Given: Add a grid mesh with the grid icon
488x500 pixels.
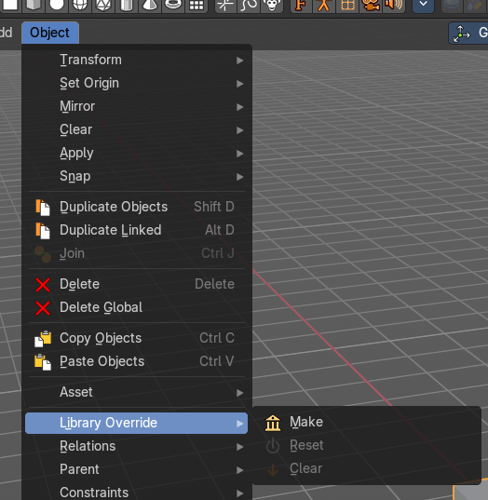Looking at the screenshot, I should click(x=197, y=5).
